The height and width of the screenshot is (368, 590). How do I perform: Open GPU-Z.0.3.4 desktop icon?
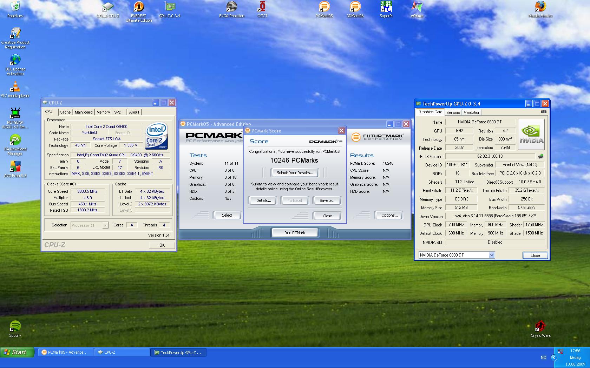click(x=170, y=9)
